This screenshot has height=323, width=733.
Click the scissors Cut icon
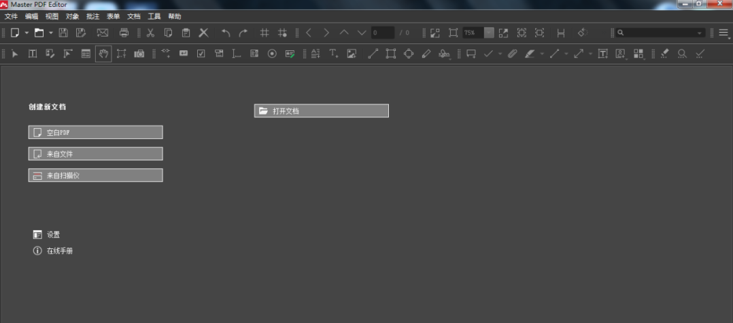pyautogui.click(x=150, y=33)
